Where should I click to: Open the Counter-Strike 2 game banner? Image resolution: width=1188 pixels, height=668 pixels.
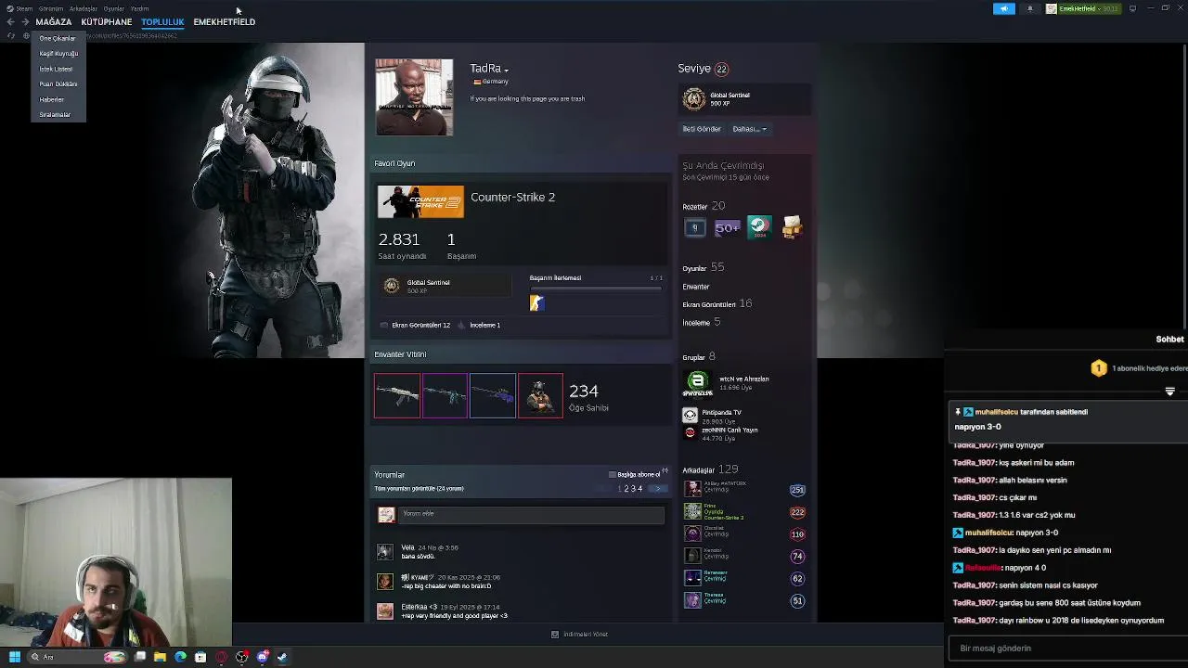pos(420,202)
